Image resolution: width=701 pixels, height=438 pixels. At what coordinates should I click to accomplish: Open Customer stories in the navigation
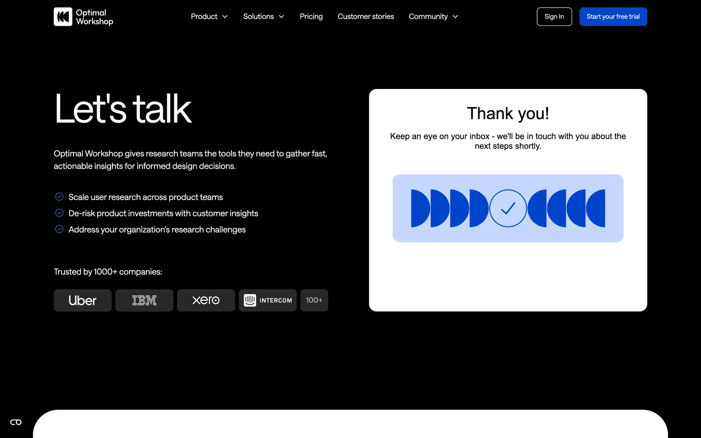(x=365, y=17)
